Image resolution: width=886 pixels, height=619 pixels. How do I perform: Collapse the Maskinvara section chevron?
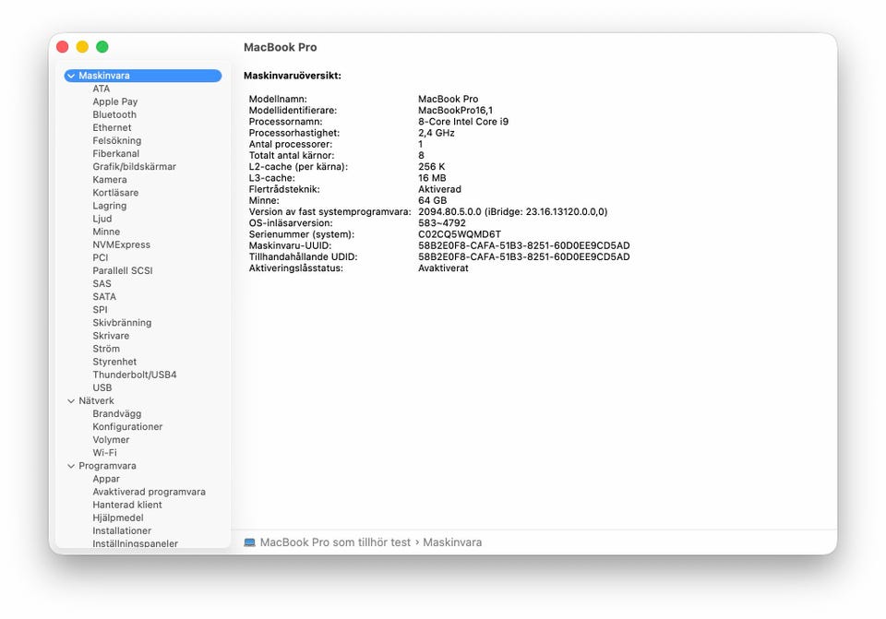pyautogui.click(x=71, y=76)
